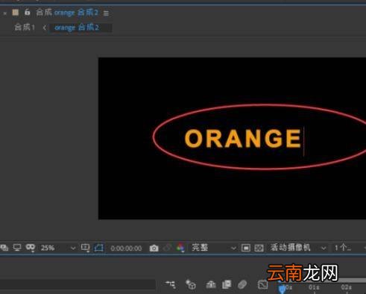Open the RGB channel color management icon
The width and height of the screenshot is (366, 294).
(x=180, y=248)
